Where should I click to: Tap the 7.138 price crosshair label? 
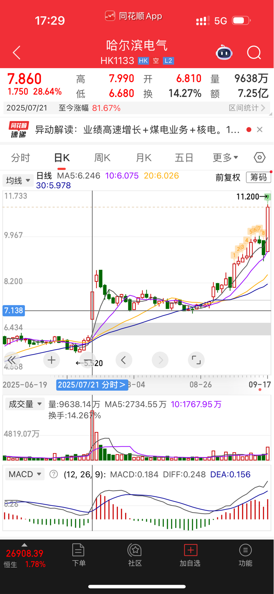point(14,310)
